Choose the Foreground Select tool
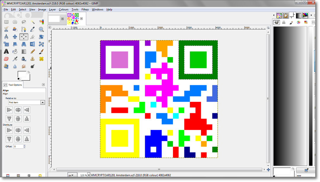 tap(15, 29)
